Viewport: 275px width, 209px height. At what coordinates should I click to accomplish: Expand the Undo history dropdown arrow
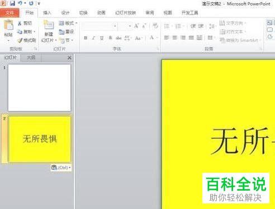click(x=25, y=3)
